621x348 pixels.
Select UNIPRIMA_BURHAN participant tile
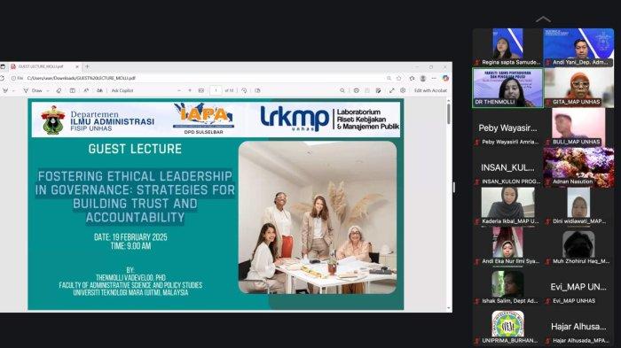click(x=507, y=327)
